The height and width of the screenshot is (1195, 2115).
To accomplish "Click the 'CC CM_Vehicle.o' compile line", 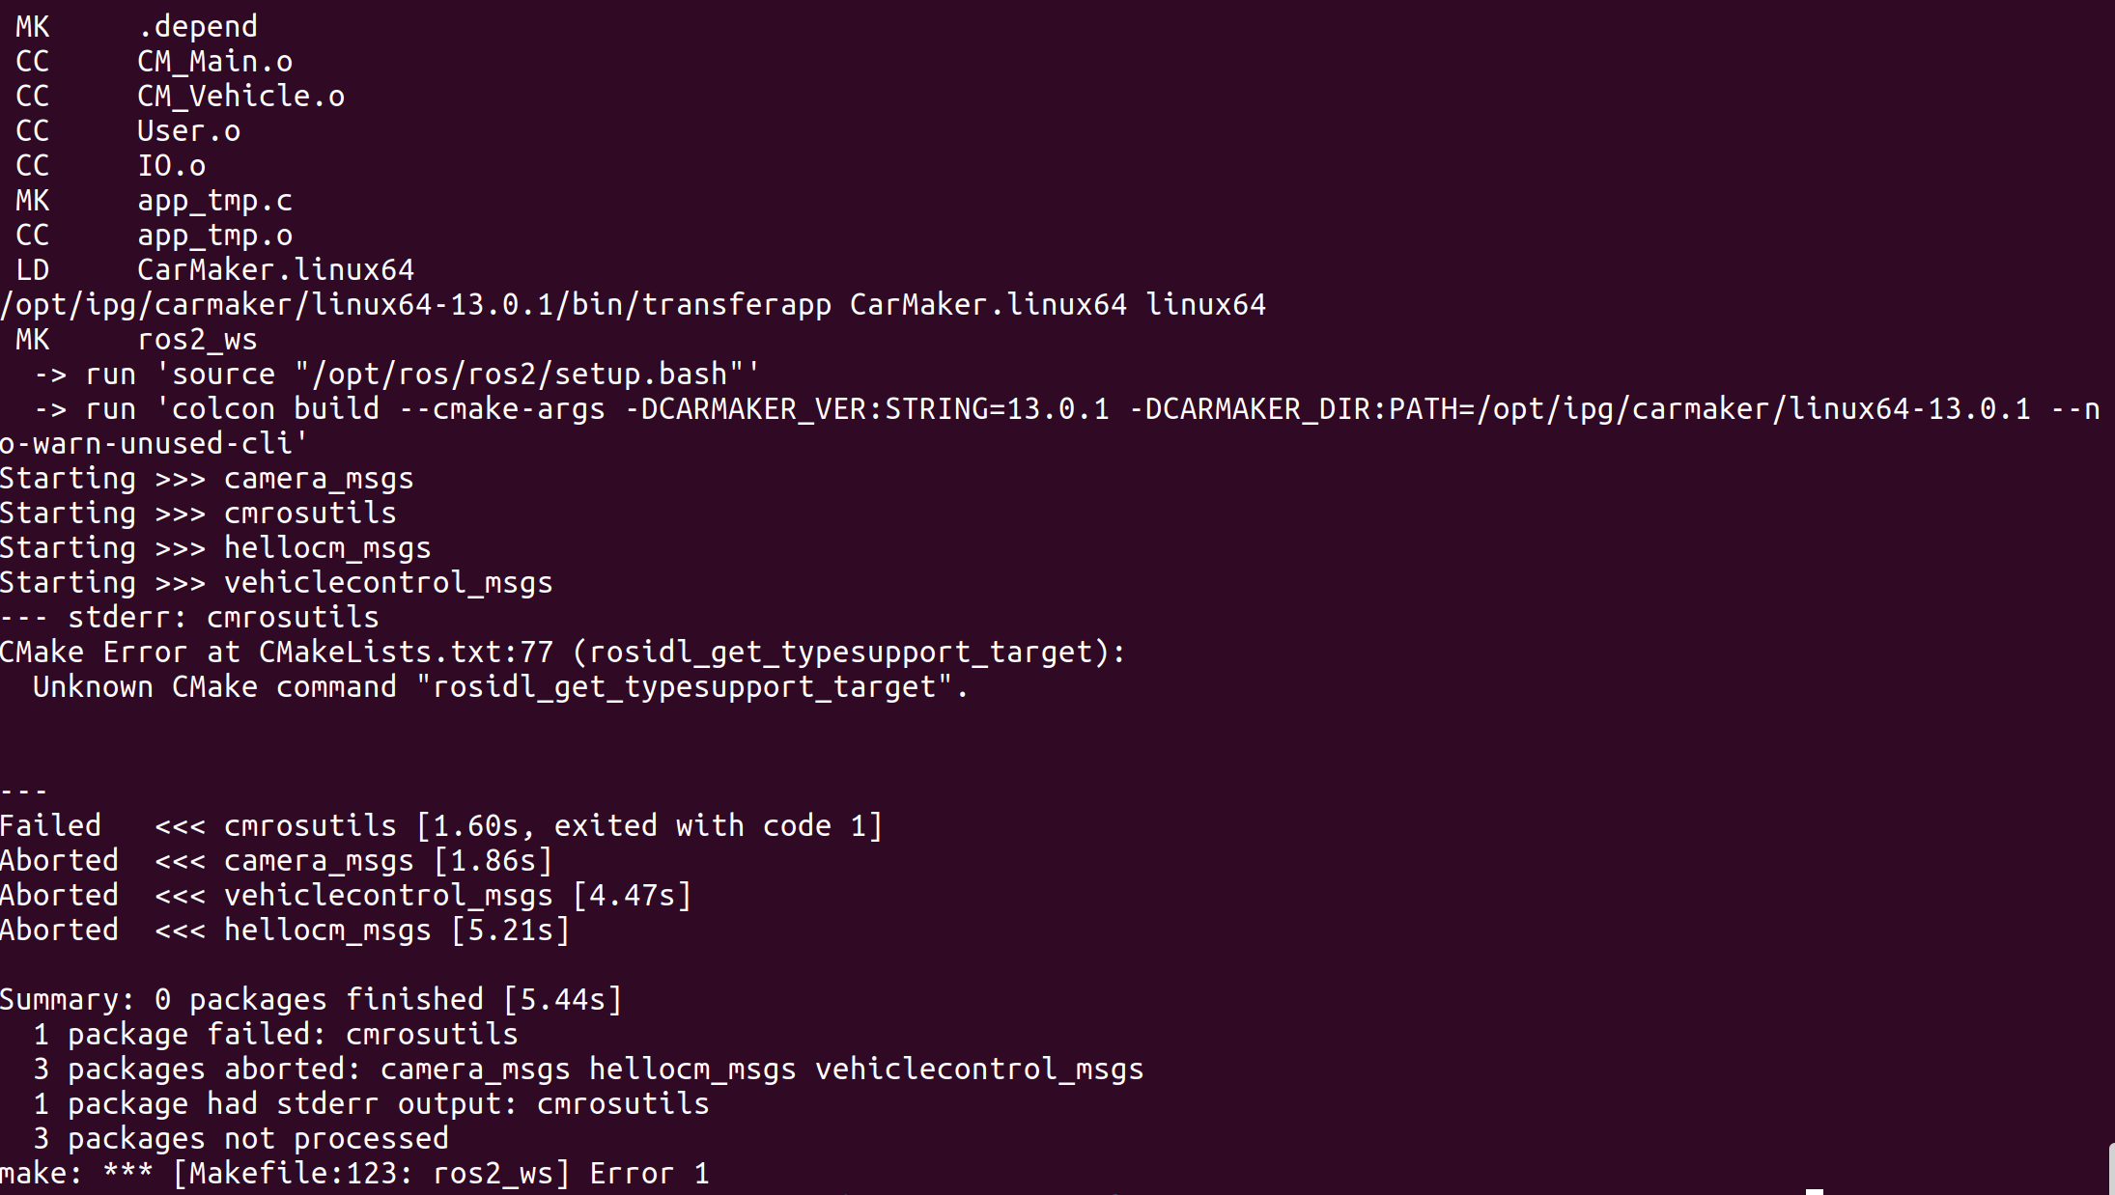I will pyautogui.click(x=181, y=97).
